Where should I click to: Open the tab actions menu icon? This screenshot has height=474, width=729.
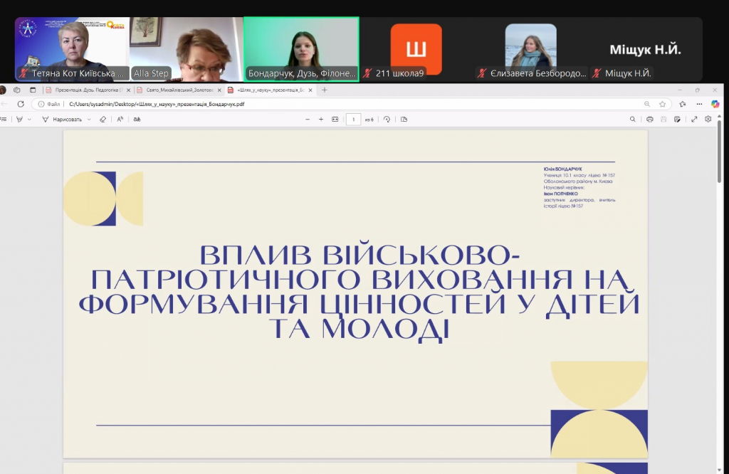33,90
